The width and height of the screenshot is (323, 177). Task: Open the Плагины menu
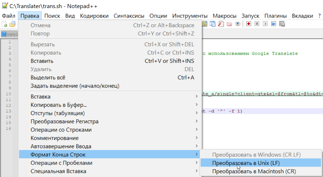pyautogui.click(x=275, y=16)
